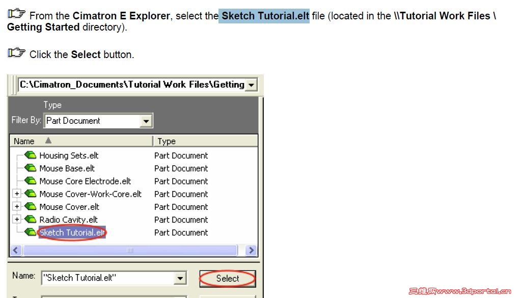Select the Housing Sets.elt file
Screen dimensions: 521x298
[x=69, y=155]
